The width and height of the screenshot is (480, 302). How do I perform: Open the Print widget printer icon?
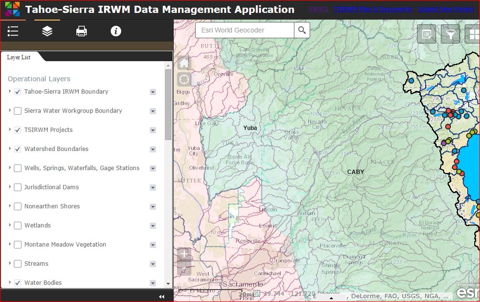82,31
